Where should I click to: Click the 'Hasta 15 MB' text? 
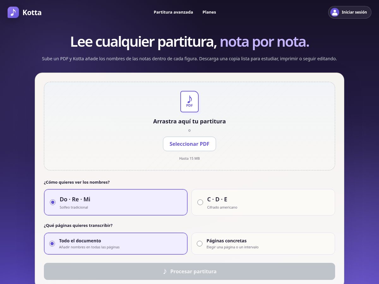[x=189, y=158]
